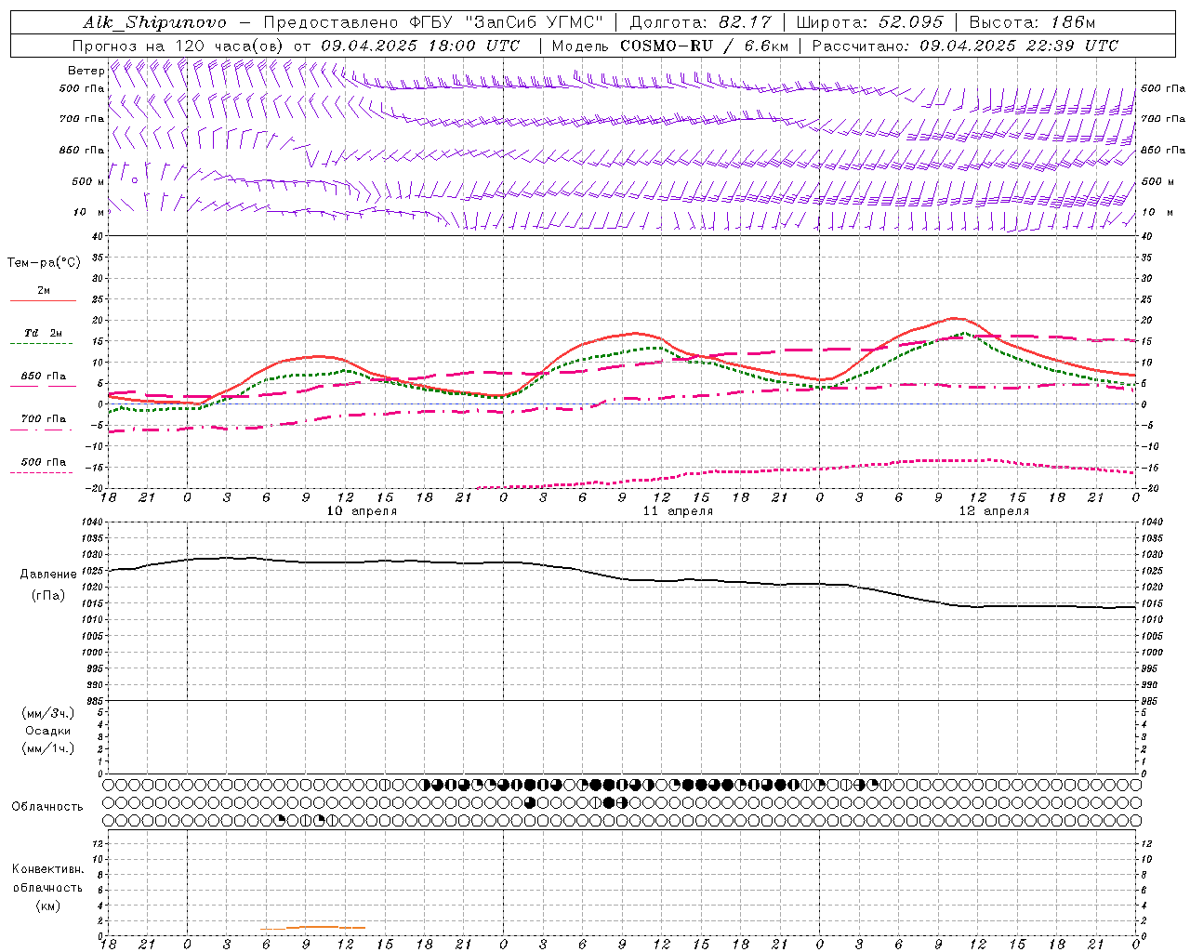The width and height of the screenshot is (1190, 952).
Task: Click the station name Alk_Shipunovo
Action: click(x=154, y=22)
